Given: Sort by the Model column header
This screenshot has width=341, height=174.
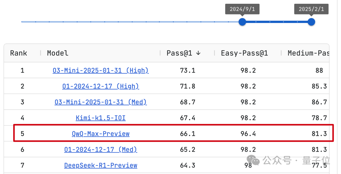Looking at the screenshot, I should pos(58,53).
